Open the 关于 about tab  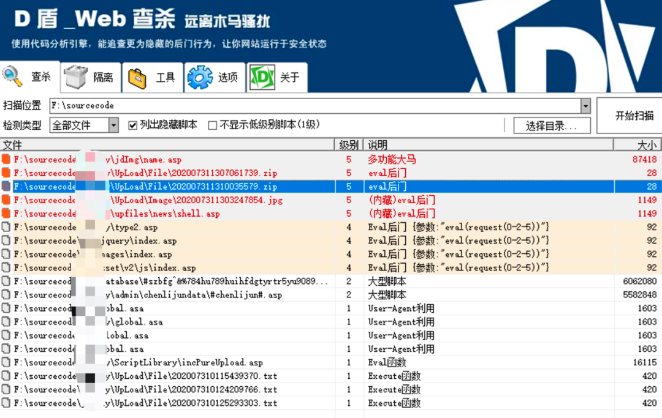point(277,77)
